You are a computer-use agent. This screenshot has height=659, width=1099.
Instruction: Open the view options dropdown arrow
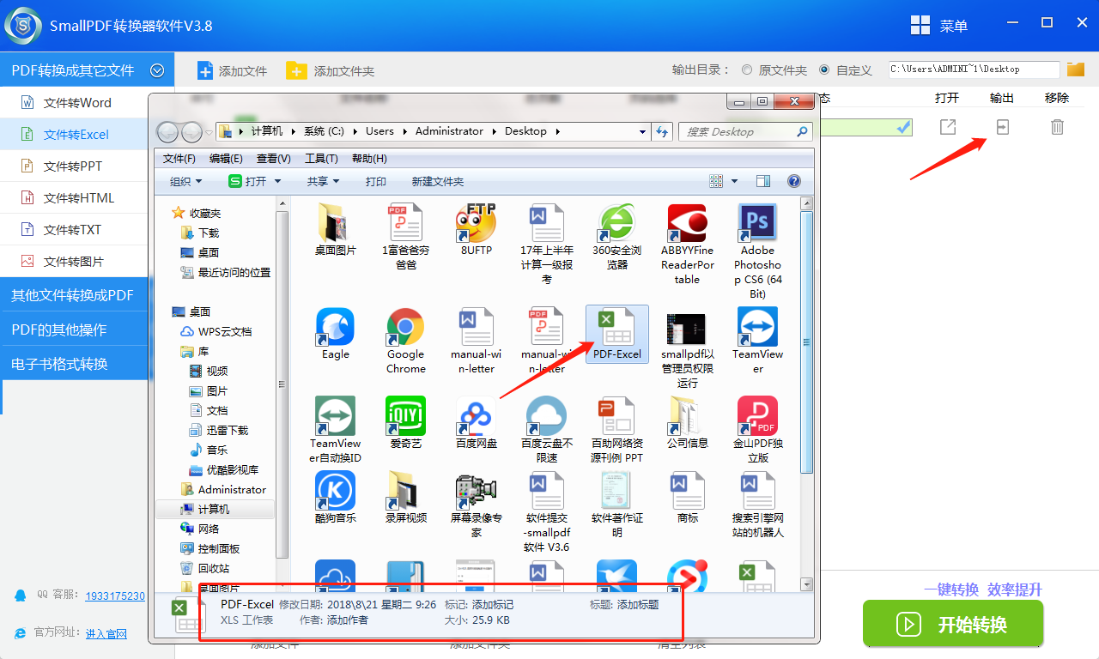(735, 181)
